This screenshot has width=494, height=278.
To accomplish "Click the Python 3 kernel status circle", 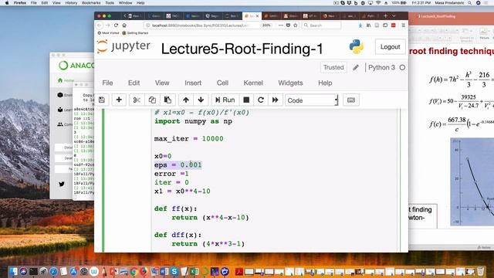I will (x=402, y=67).
